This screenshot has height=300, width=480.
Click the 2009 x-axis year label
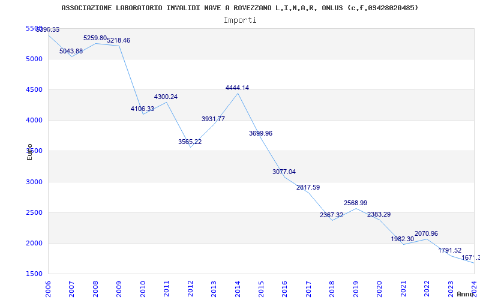pyautogui.click(x=119, y=289)
